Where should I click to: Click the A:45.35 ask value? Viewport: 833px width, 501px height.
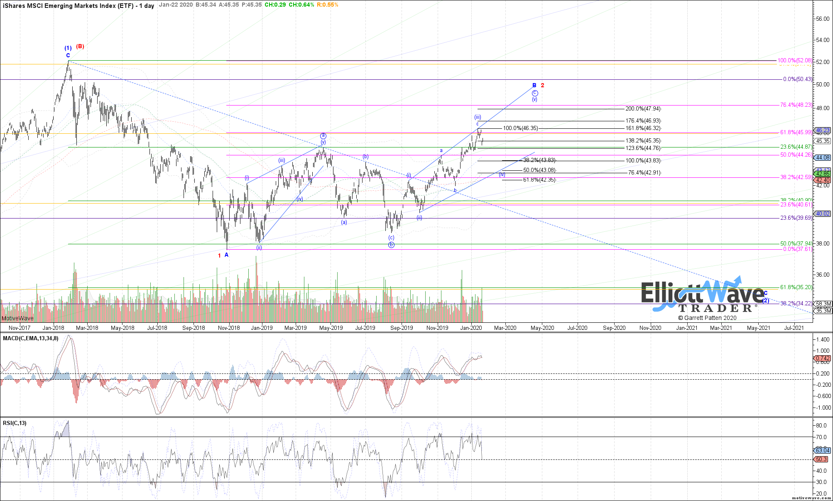pyautogui.click(x=229, y=5)
